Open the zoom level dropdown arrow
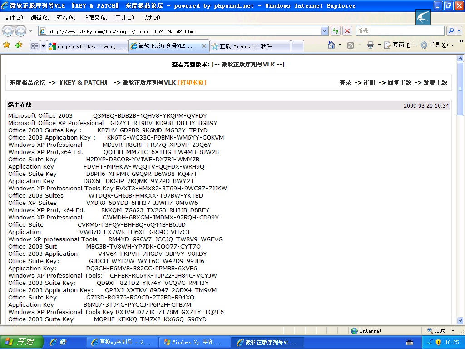 point(453,331)
